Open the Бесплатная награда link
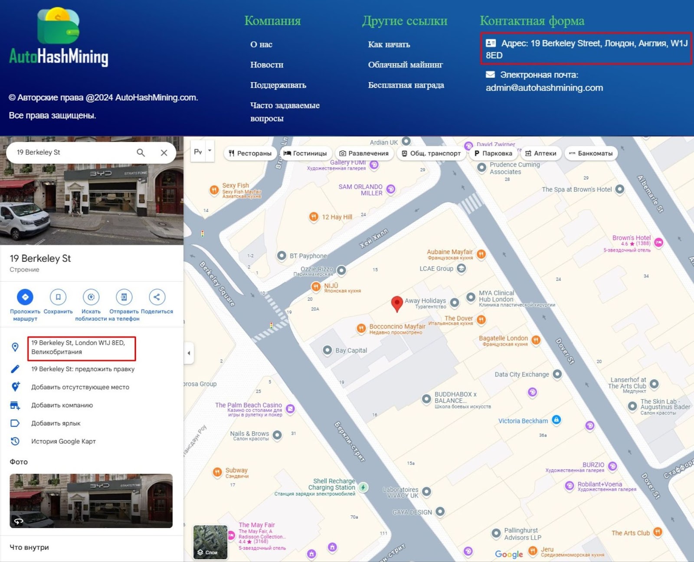The image size is (694, 562). tap(406, 85)
